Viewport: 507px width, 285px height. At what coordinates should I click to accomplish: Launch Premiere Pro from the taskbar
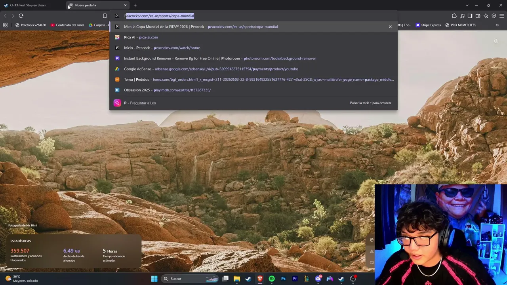point(295,279)
